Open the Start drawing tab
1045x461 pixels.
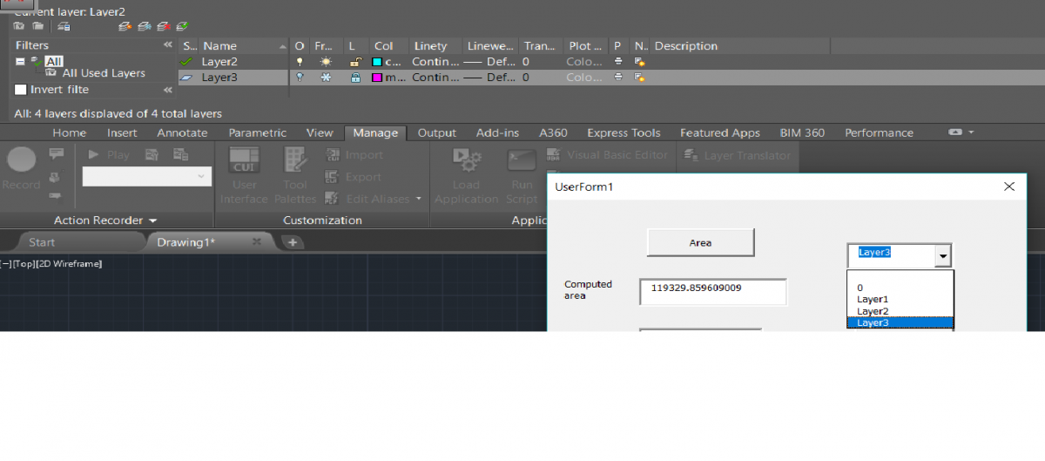point(42,242)
